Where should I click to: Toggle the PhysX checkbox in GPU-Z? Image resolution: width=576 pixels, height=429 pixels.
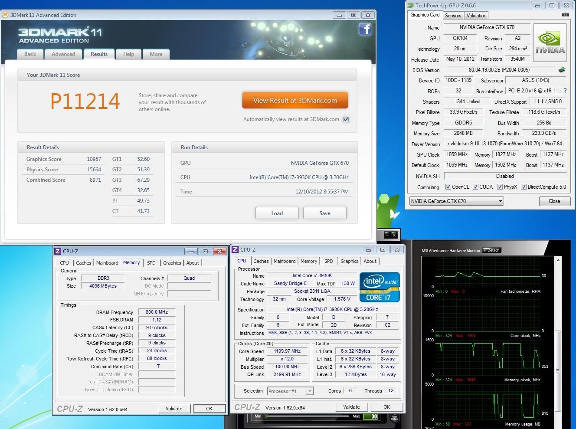pos(500,187)
